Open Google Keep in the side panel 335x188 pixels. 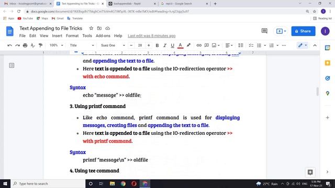pos(327,63)
